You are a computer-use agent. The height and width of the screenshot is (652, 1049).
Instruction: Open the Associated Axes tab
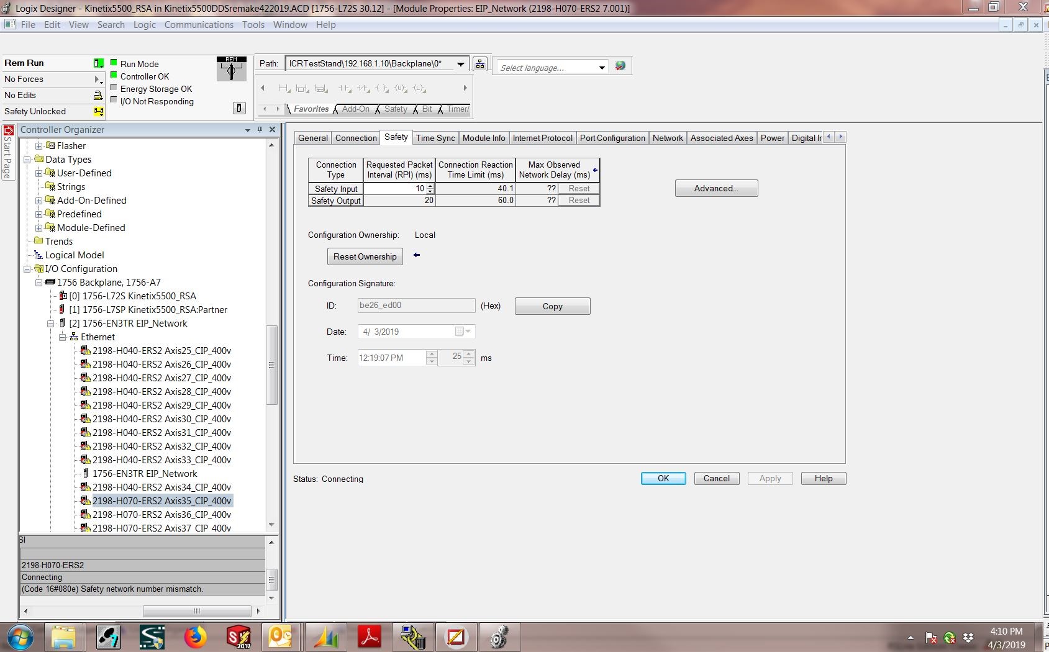(x=722, y=138)
